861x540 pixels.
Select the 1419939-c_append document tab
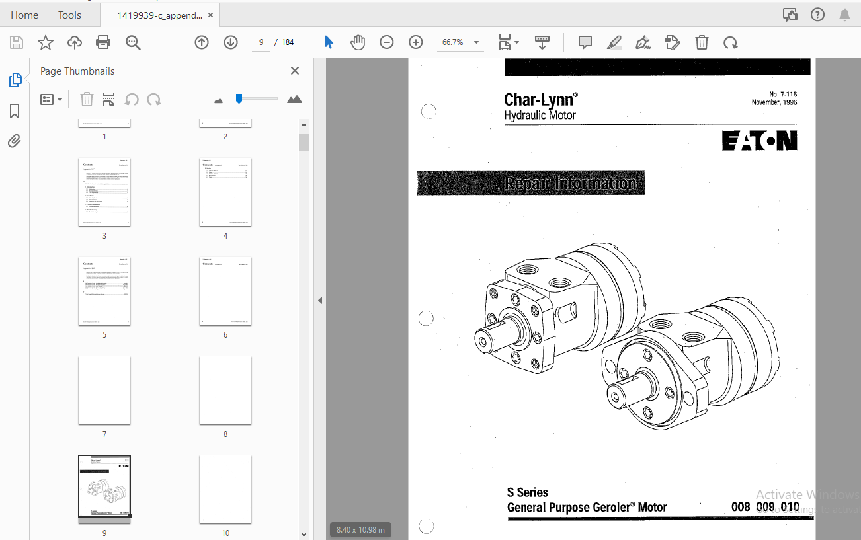coord(159,15)
